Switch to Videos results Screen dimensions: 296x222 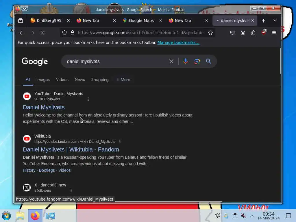point(62,80)
